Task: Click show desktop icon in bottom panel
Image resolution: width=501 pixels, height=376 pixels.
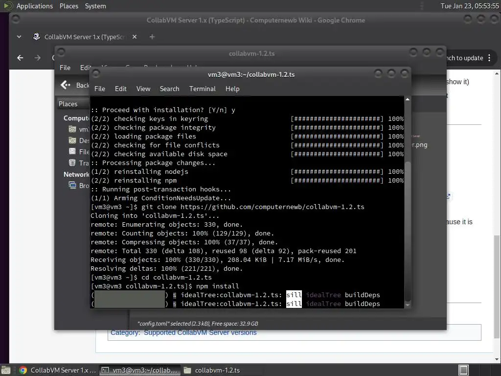Action: 5,370
